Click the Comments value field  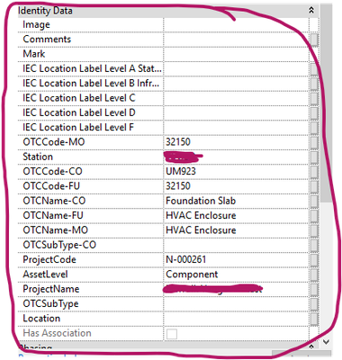pos(236,40)
